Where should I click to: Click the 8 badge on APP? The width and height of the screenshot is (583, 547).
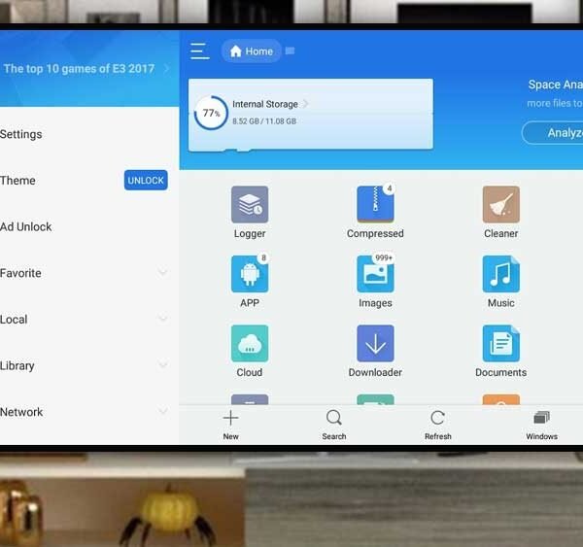coord(263,258)
